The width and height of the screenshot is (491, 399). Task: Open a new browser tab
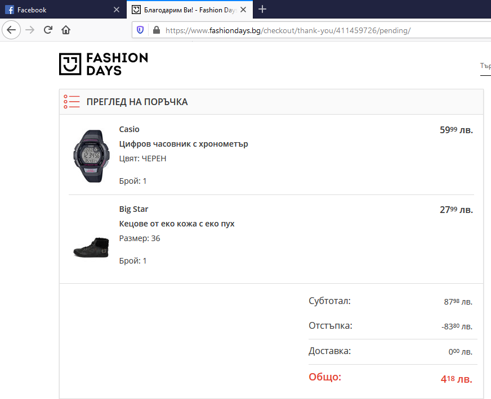click(262, 10)
